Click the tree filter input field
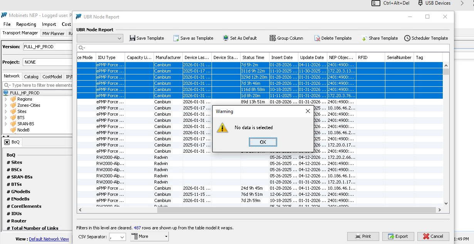Image resolution: width=474 pixels, height=244 pixels. (40, 85)
